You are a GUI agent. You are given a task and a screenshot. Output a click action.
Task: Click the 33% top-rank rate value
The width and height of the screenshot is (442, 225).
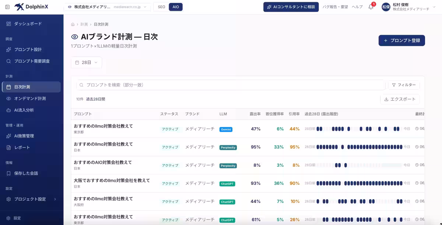(279, 147)
